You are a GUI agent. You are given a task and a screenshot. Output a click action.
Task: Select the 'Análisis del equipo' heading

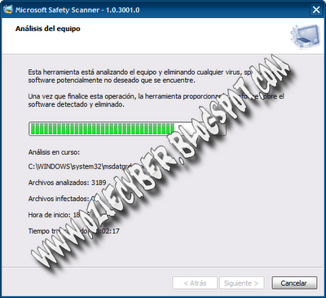48,28
